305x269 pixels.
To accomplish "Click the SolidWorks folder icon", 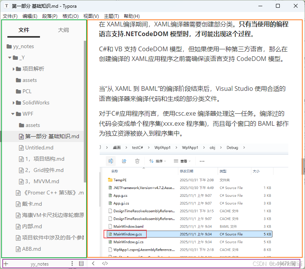I will pyautogui.click(x=19, y=103).
